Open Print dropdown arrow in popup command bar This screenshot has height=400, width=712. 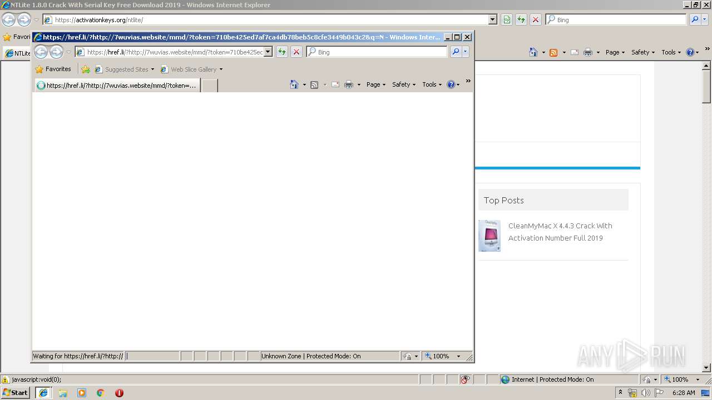click(x=359, y=84)
